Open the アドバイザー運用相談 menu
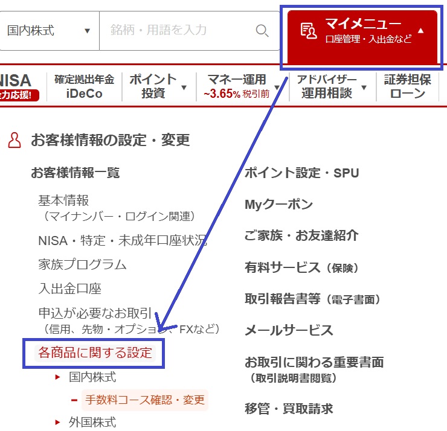Viewport: 447px width, 431px height. pyautogui.click(x=364, y=88)
